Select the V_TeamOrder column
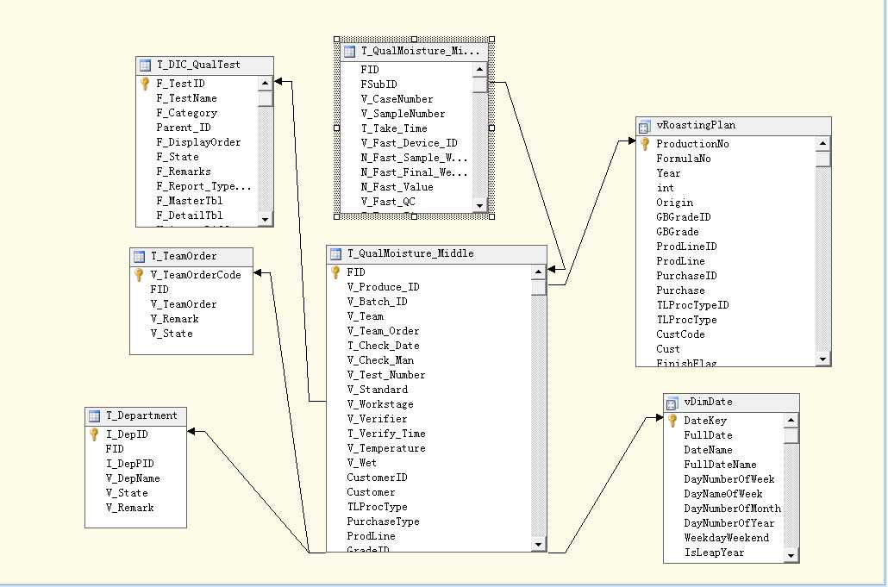Image resolution: width=888 pixels, height=587 pixels. tap(184, 304)
